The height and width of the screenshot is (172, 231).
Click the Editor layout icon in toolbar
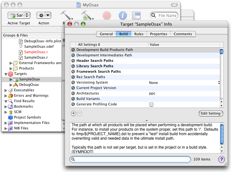click(136, 15)
